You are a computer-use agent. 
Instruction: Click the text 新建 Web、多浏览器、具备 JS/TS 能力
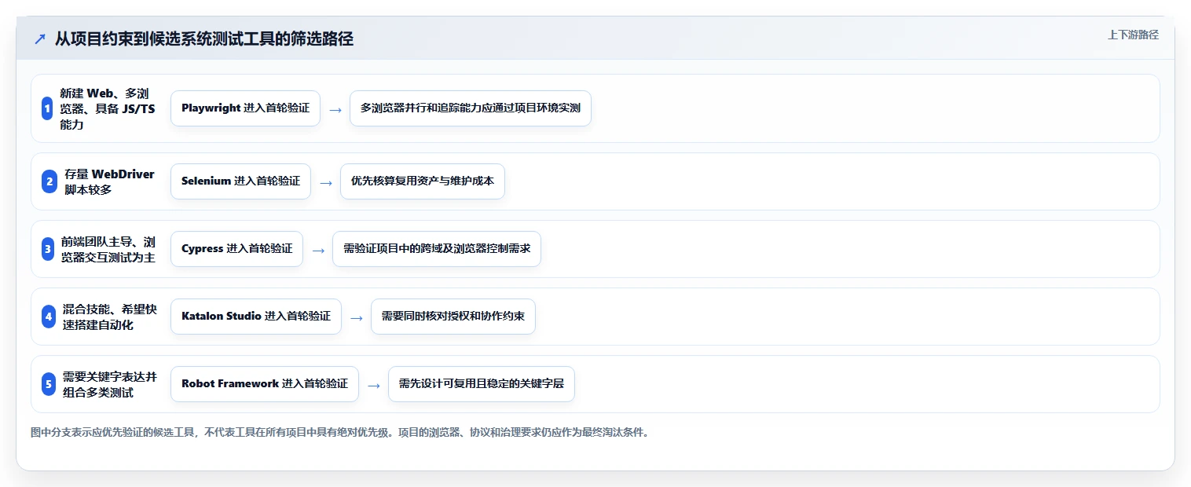click(108, 108)
